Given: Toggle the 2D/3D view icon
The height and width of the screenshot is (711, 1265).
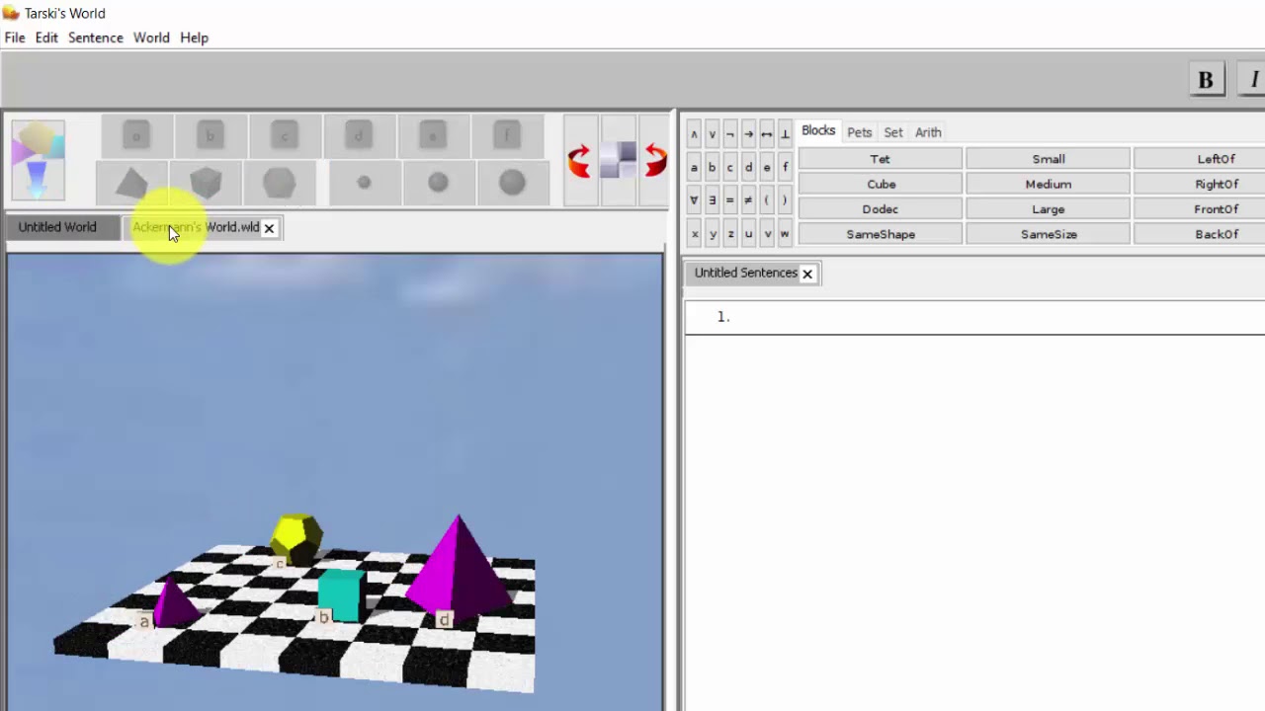Looking at the screenshot, I should [x=618, y=161].
